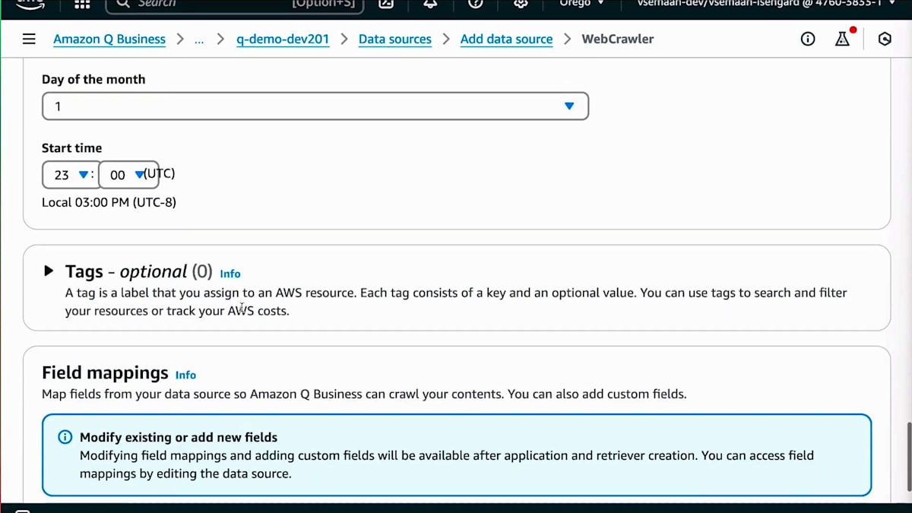The image size is (912, 513).
Task: Click the WebCrawler breadcrumb text
Action: click(618, 39)
